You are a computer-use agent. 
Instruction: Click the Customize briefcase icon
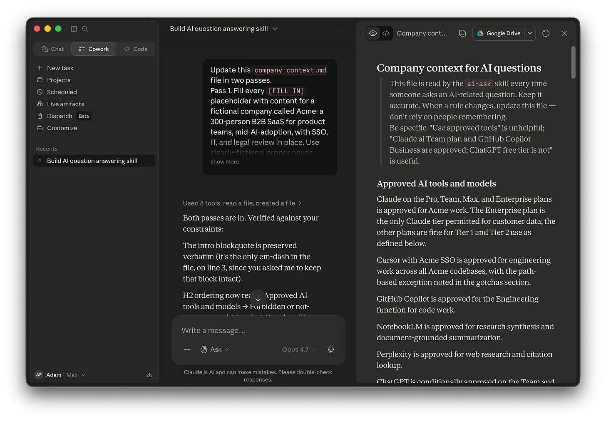coord(40,128)
